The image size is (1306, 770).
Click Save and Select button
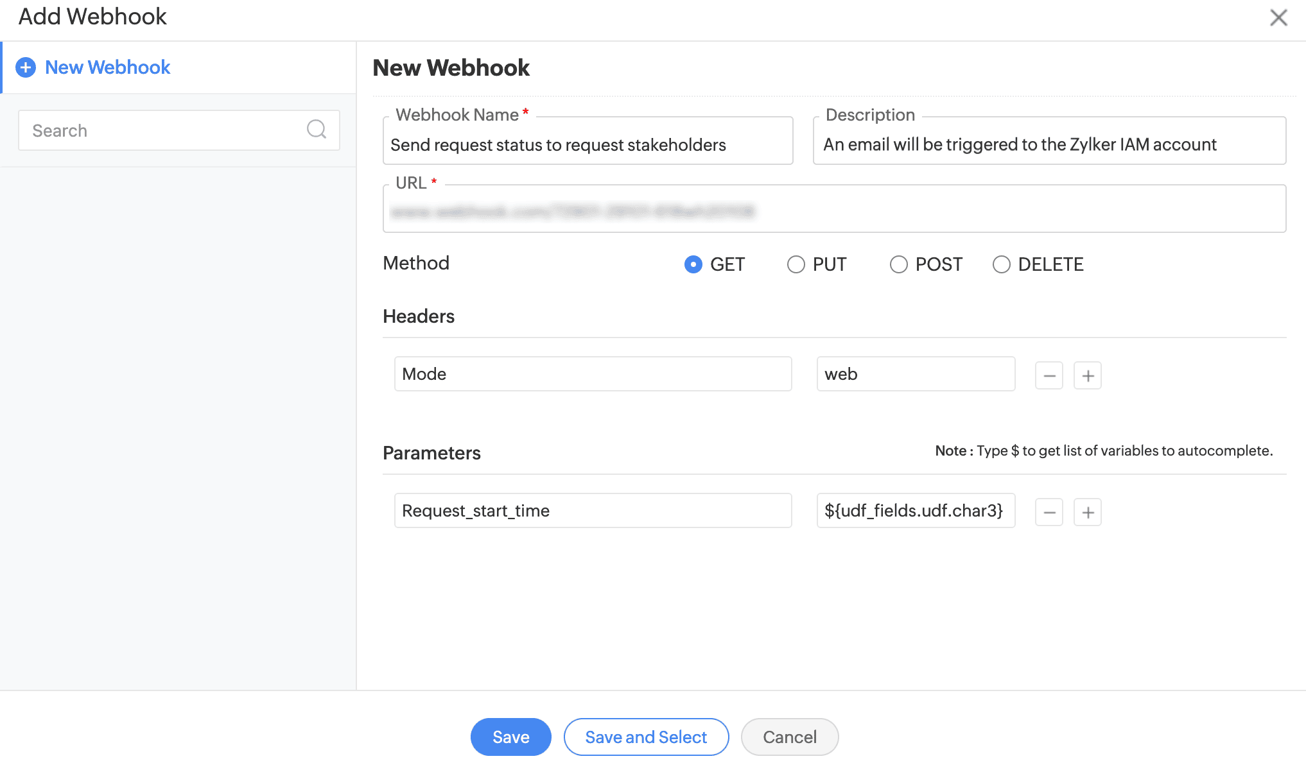coord(646,737)
